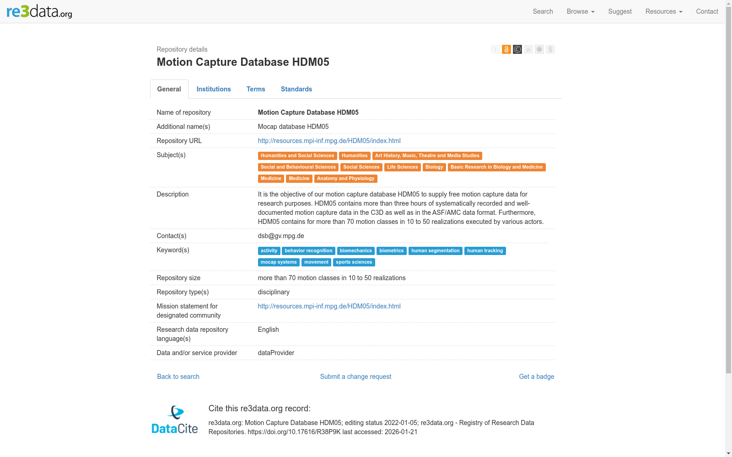Click the 'Cite this re3data.org record:' heading

(x=259, y=409)
